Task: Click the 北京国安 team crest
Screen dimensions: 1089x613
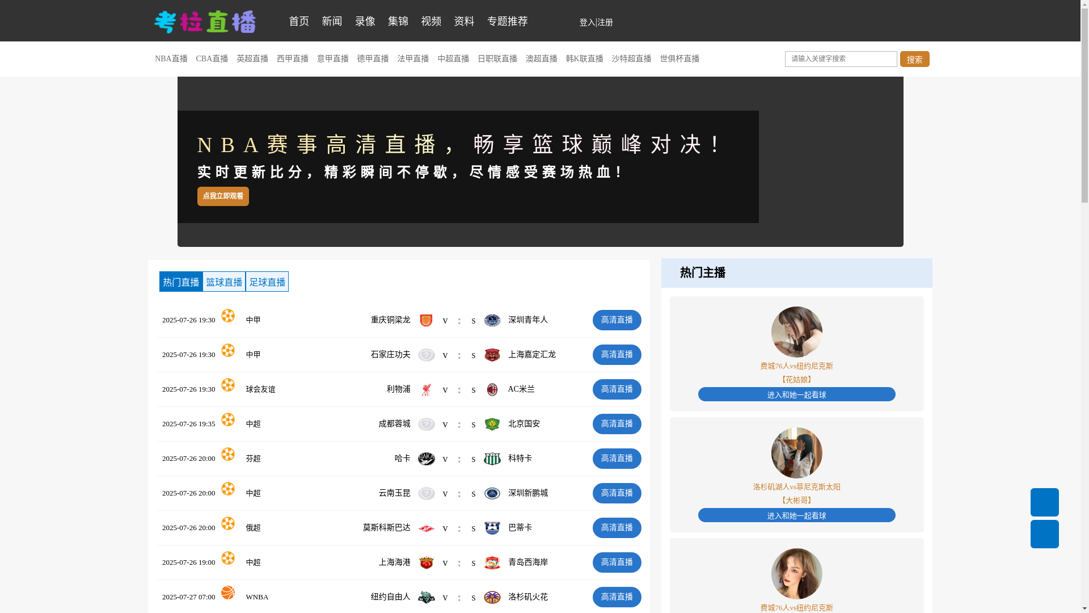Action: coord(492,424)
